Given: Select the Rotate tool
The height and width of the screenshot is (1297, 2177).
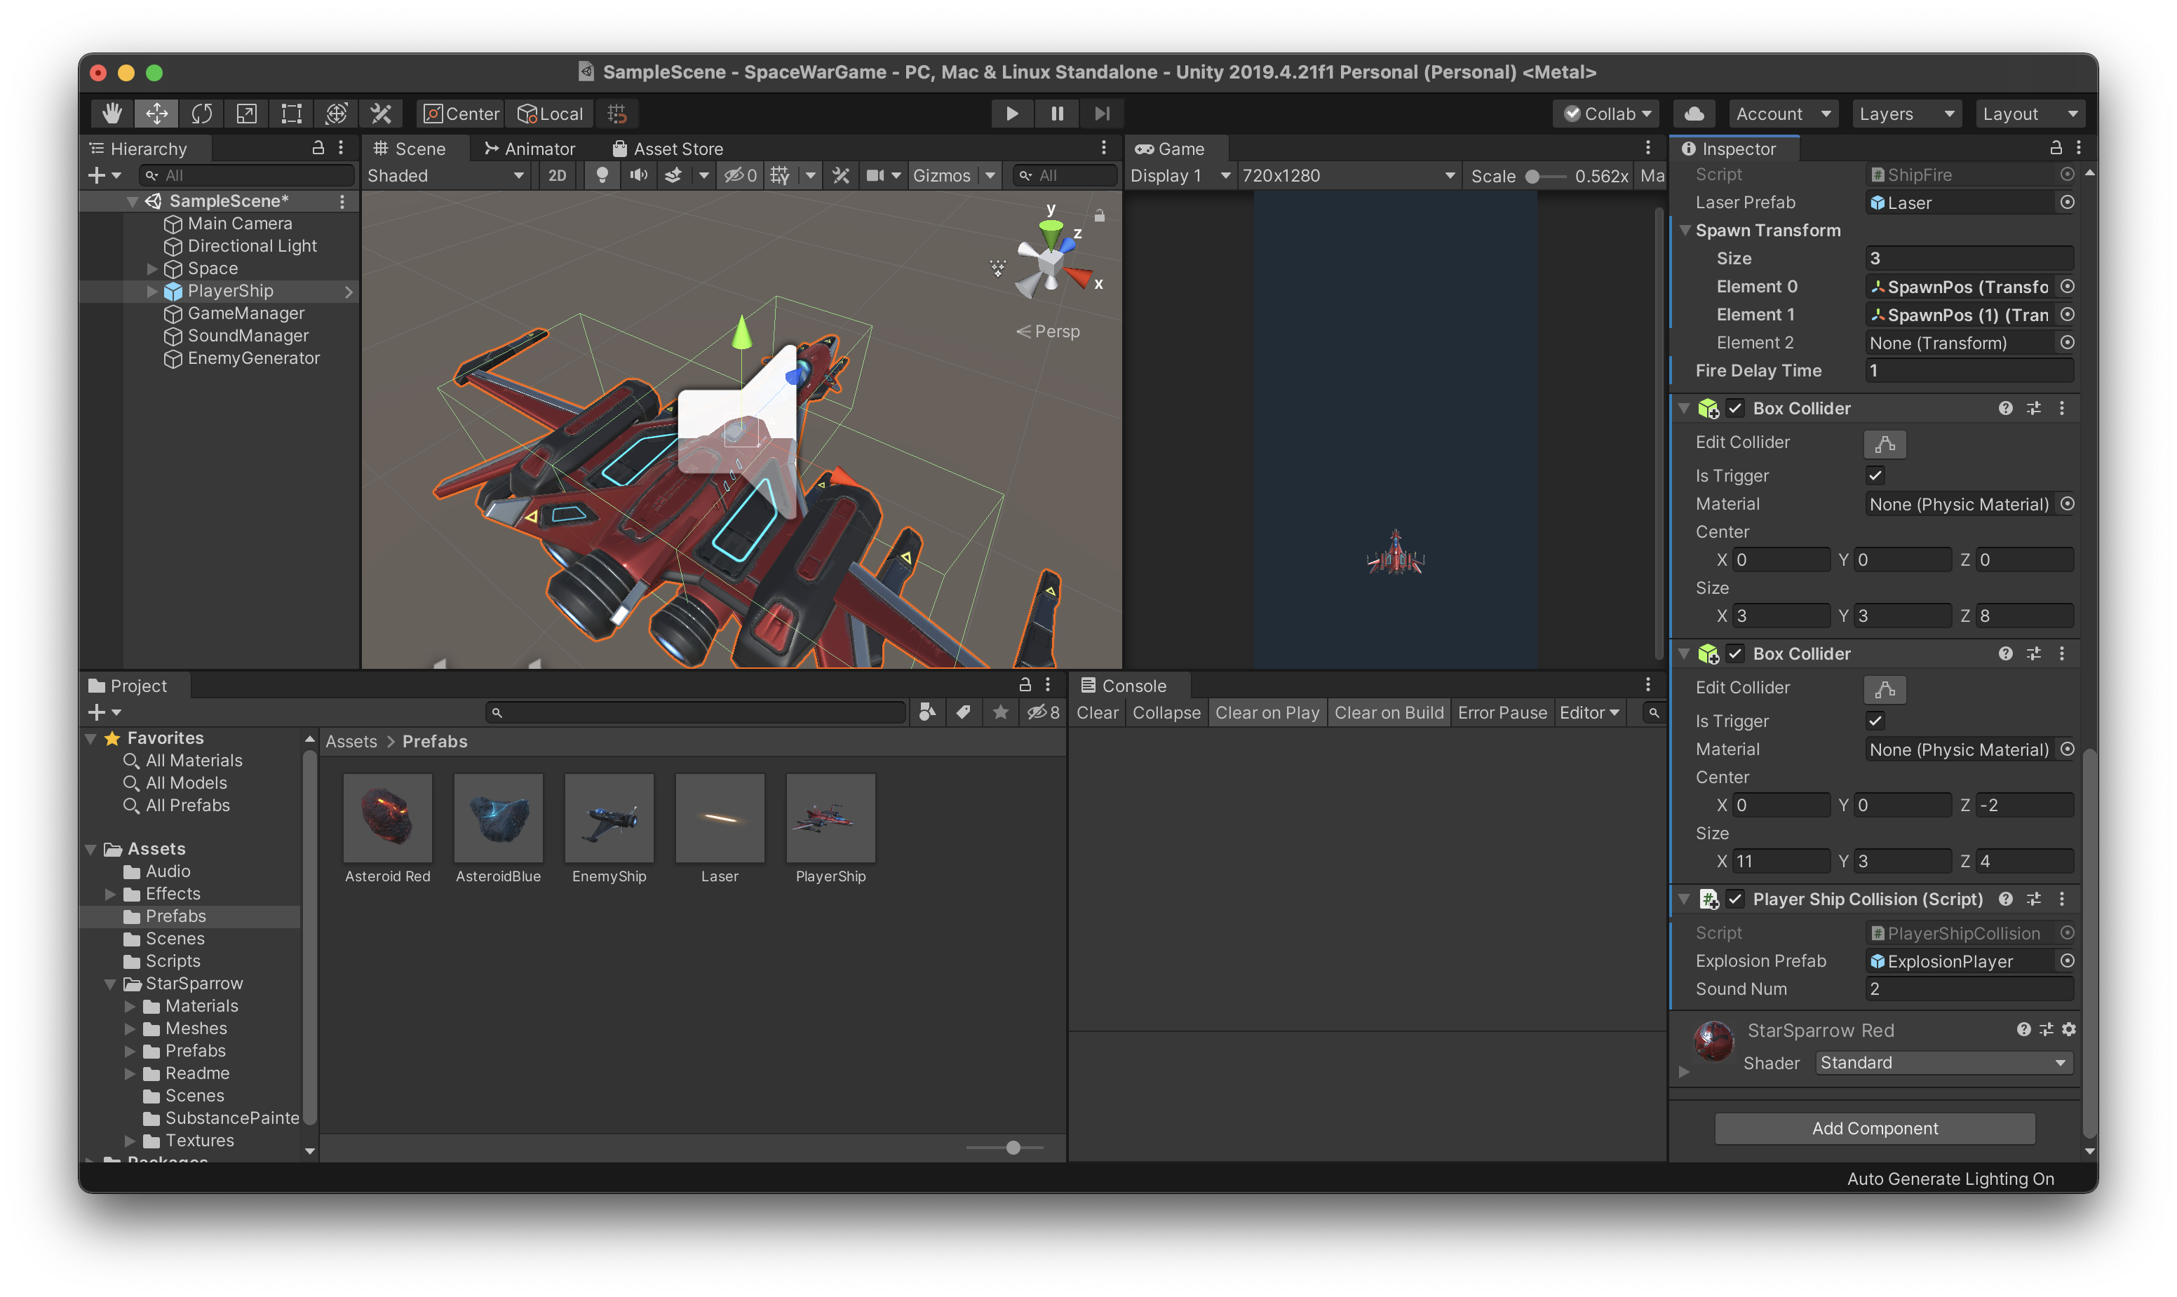Looking at the screenshot, I should [x=202, y=114].
